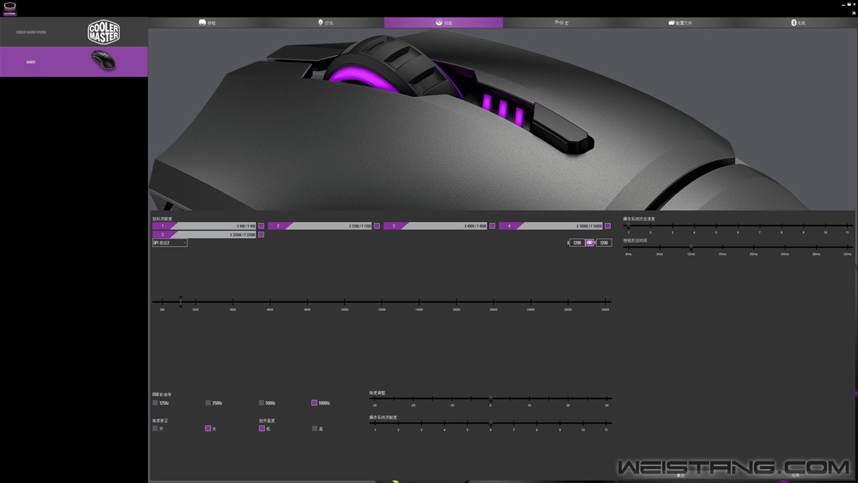Open the 宏 (Macro) tab

point(562,23)
